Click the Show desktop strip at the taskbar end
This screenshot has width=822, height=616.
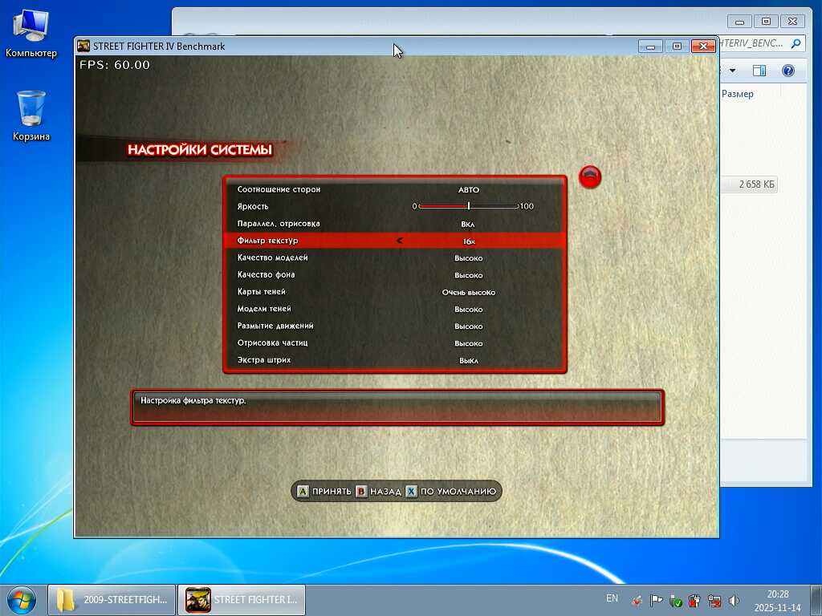pos(817,600)
